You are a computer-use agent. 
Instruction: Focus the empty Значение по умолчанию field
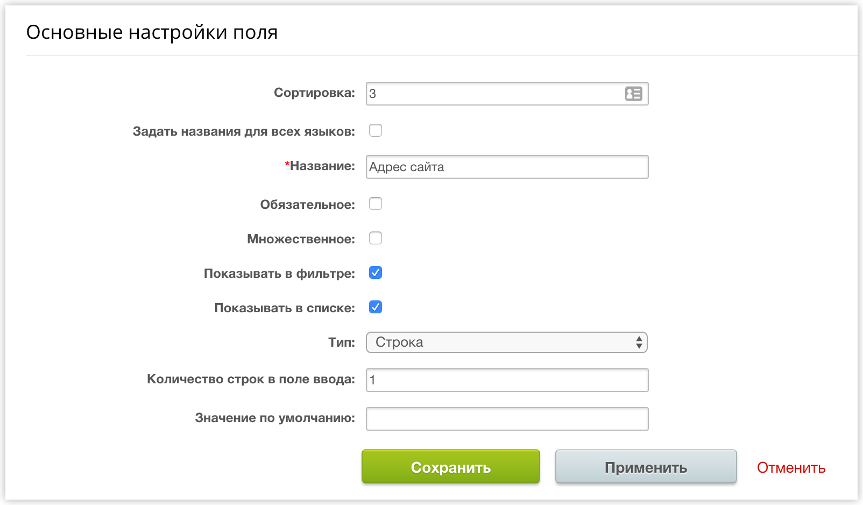pos(507,419)
